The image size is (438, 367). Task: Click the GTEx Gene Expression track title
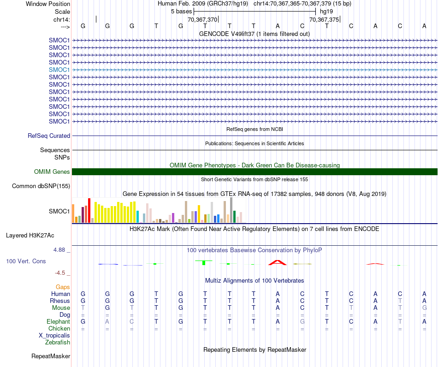click(255, 194)
